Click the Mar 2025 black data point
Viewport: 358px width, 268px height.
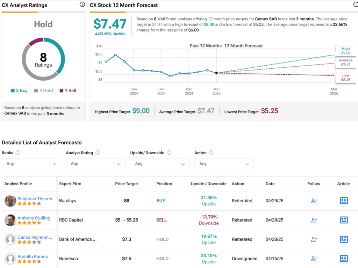coord(216,73)
